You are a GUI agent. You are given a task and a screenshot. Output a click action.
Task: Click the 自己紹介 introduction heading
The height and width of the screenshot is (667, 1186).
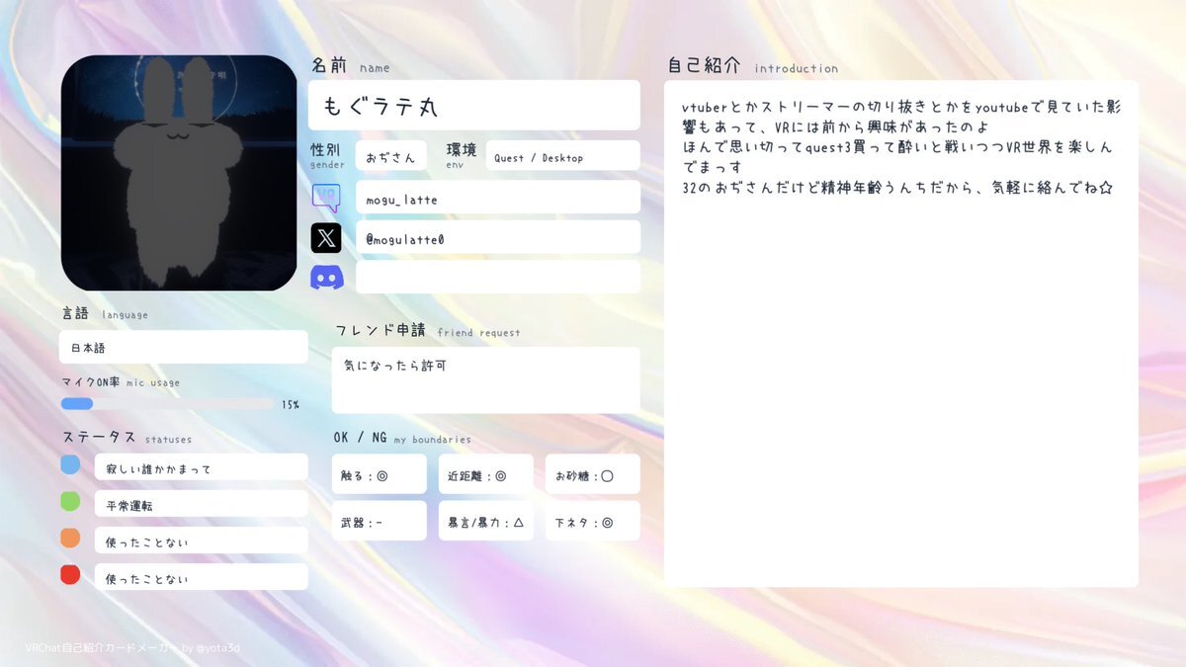pyautogui.click(x=753, y=66)
